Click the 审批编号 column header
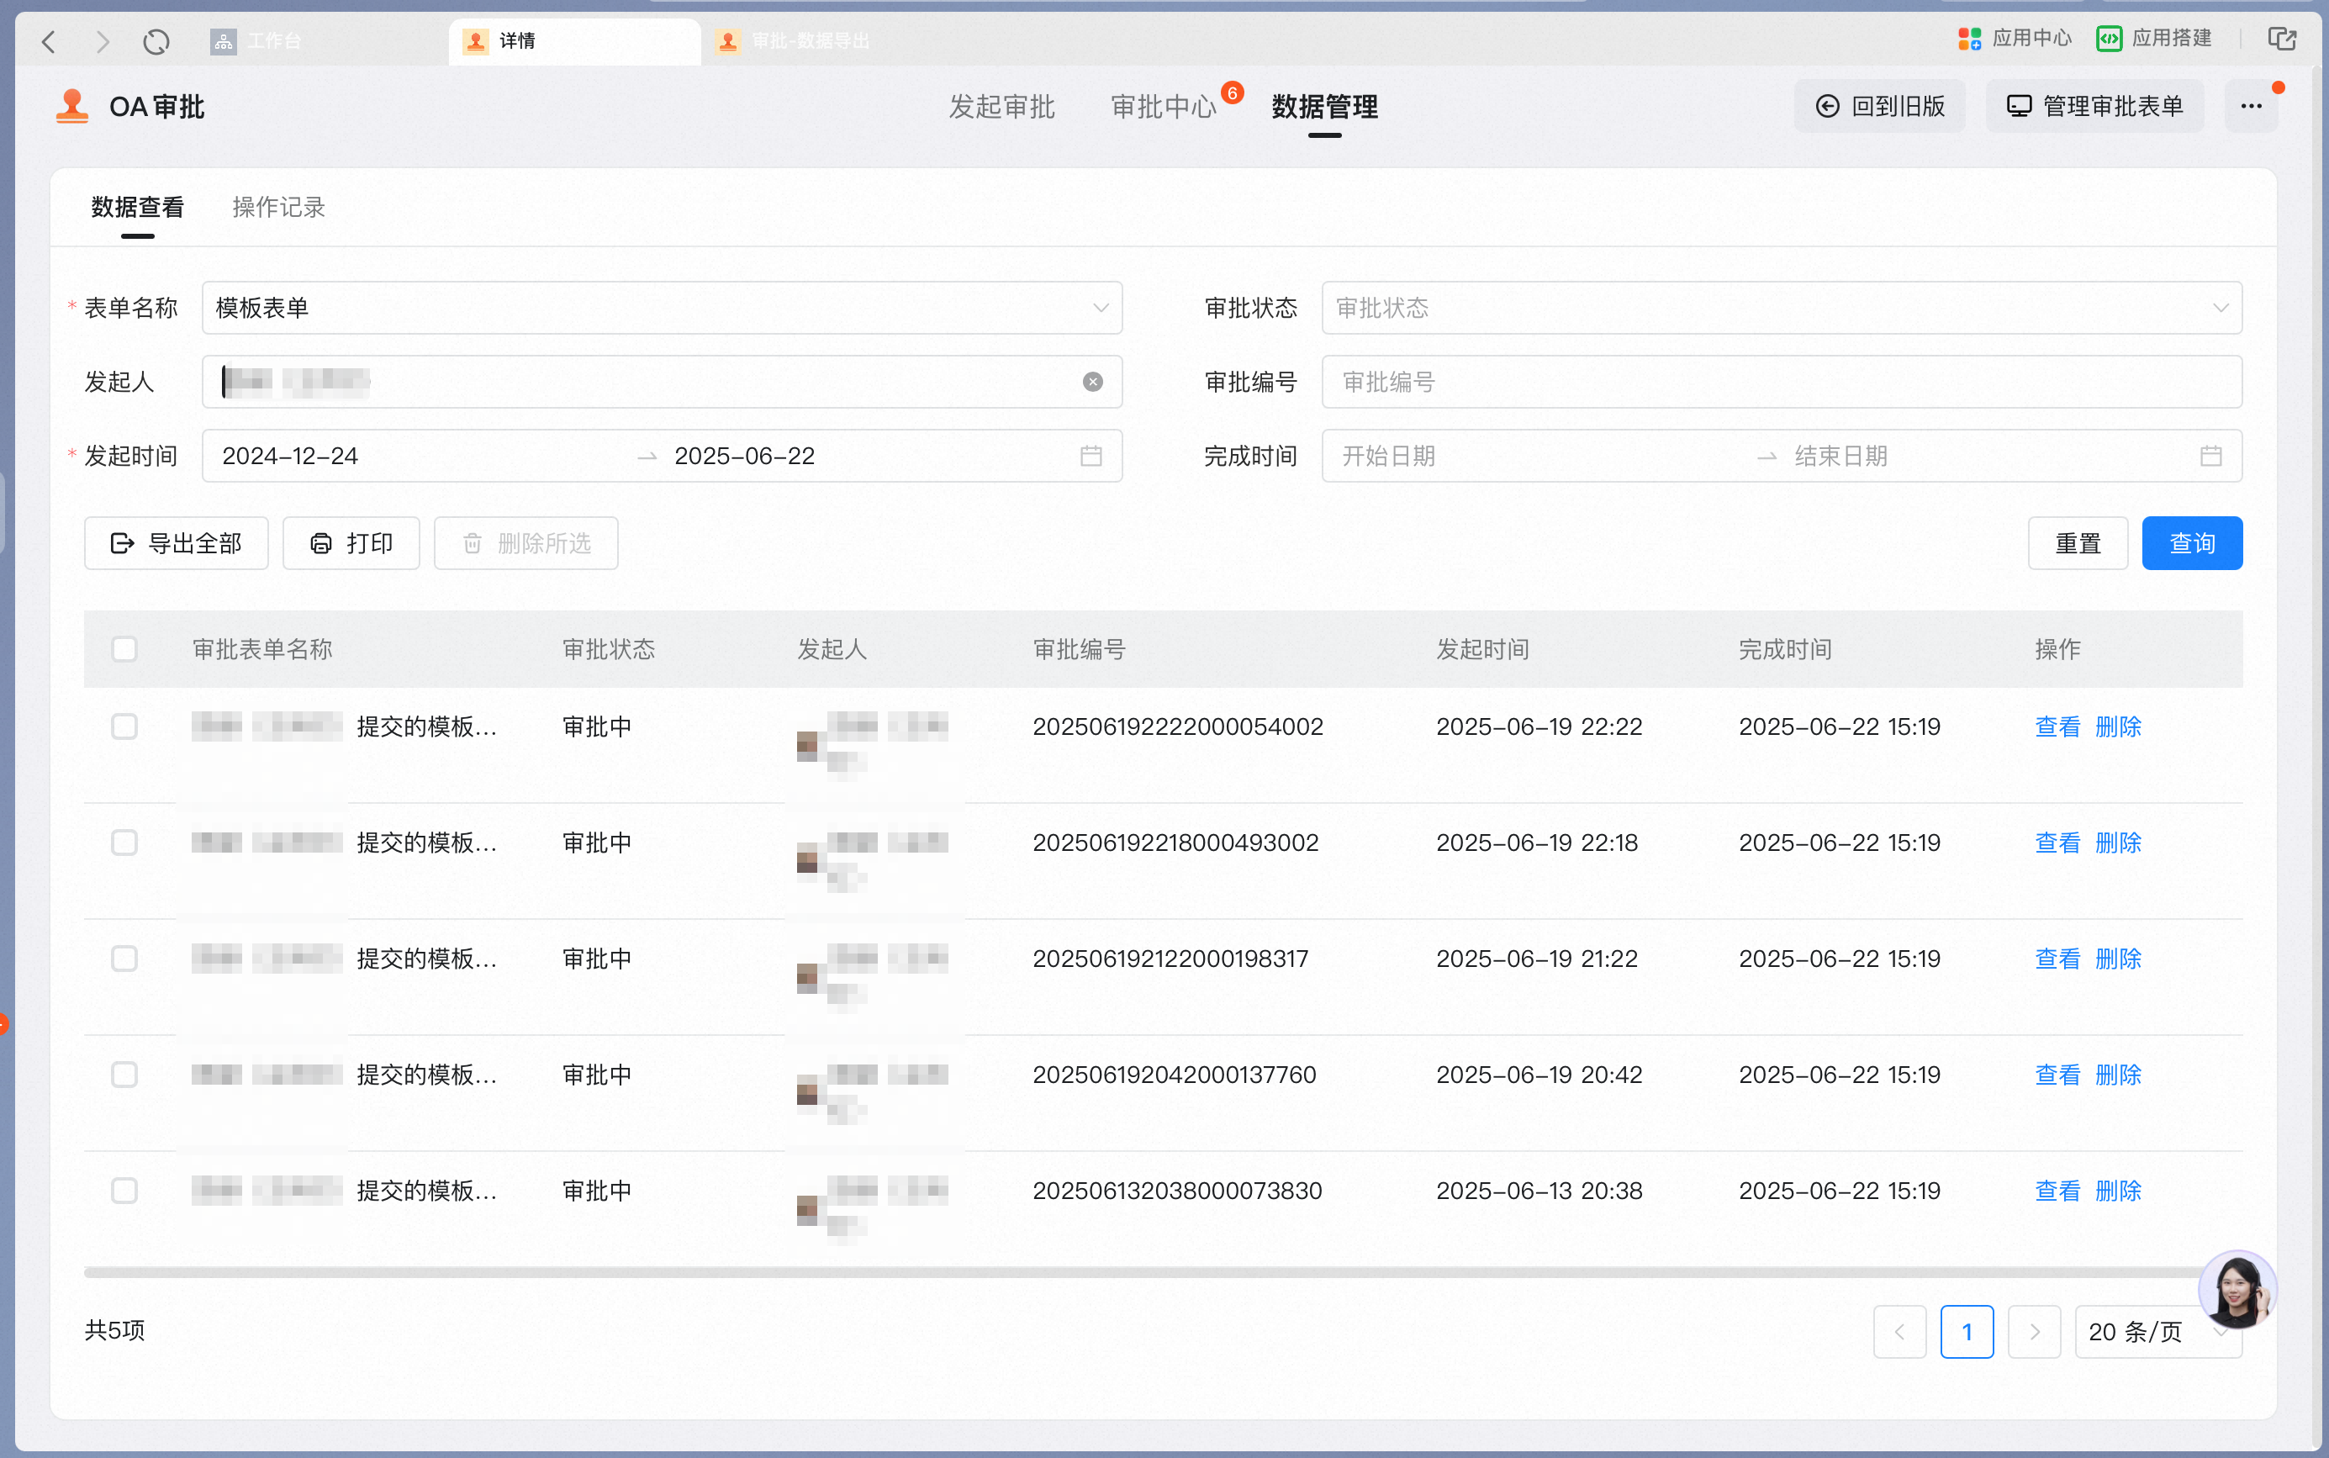The image size is (2329, 1458). click(x=1079, y=649)
